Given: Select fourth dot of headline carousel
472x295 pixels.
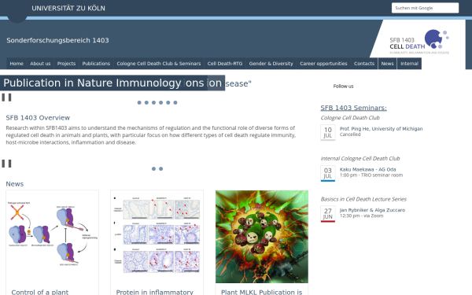Looking at the screenshot, I should 161,102.
